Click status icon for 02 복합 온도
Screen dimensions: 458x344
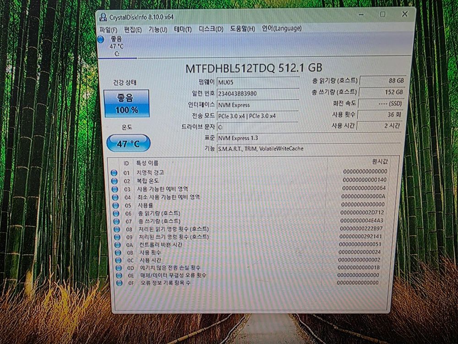pyautogui.click(x=114, y=181)
